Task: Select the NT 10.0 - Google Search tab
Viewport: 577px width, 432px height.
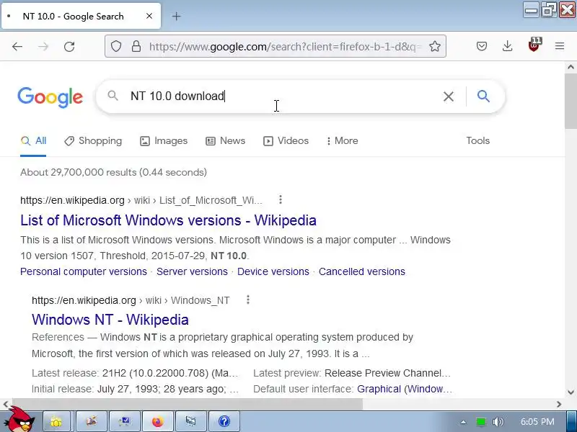Action: (x=81, y=16)
